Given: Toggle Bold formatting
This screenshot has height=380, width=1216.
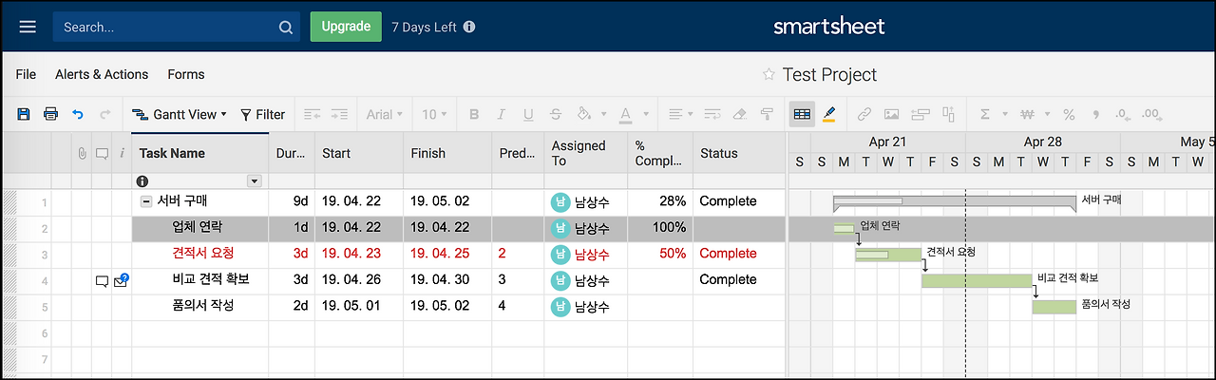Looking at the screenshot, I should point(474,114).
